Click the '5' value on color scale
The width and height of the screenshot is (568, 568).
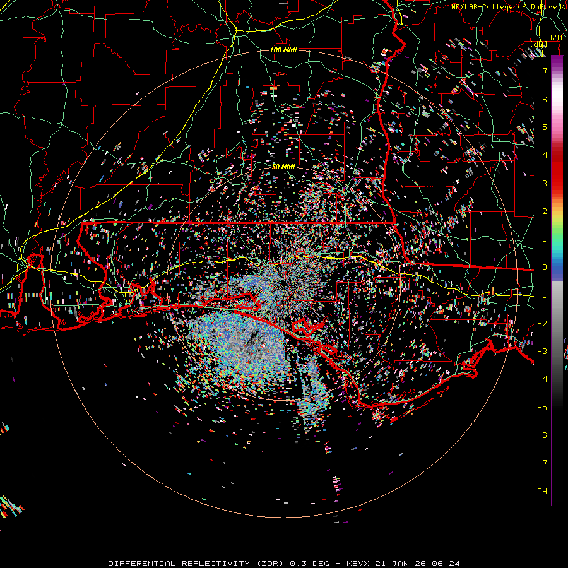click(x=545, y=127)
